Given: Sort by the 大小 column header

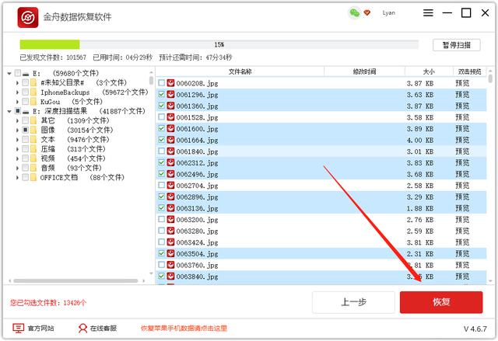Looking at the screenshot, I should tap(430, 71).
